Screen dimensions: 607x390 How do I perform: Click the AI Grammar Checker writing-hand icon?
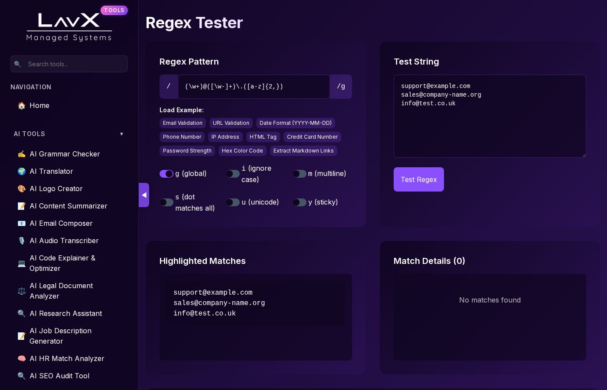tap(21, 154)
